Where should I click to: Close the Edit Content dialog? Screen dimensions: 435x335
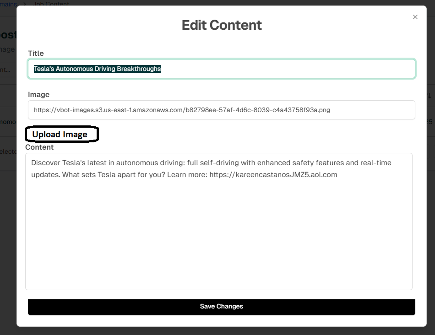click(415, 17)
